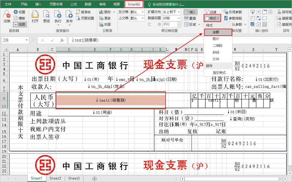Screen dimensions: 292x182
Task: Select 清空格式 clear format option
Action: click(218, 73)
